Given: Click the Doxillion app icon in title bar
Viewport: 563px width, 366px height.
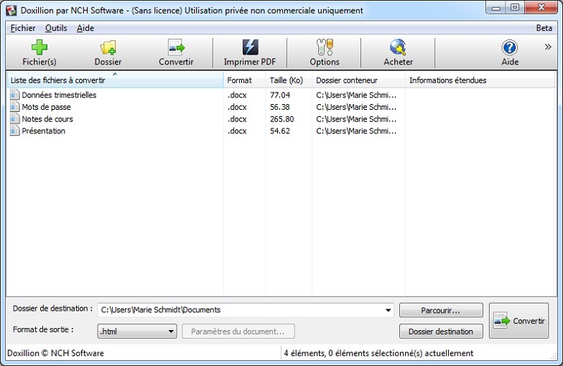Looking at the screenshot, I should coord(11,10).
